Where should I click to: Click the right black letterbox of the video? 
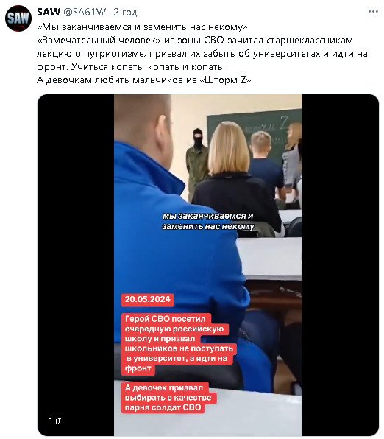pos(341,265)
